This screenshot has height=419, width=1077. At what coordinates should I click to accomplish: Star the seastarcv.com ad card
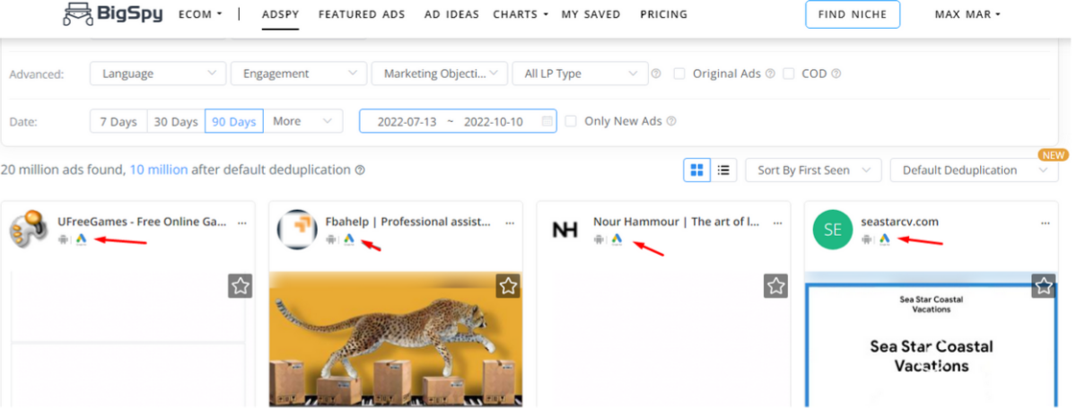pyautogui.click(x=1043, y=286)
